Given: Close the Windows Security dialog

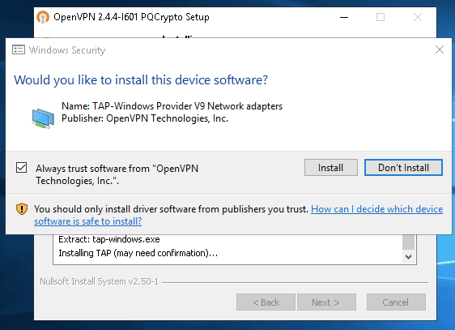Looking at the screenshot, I should [440, 49].
